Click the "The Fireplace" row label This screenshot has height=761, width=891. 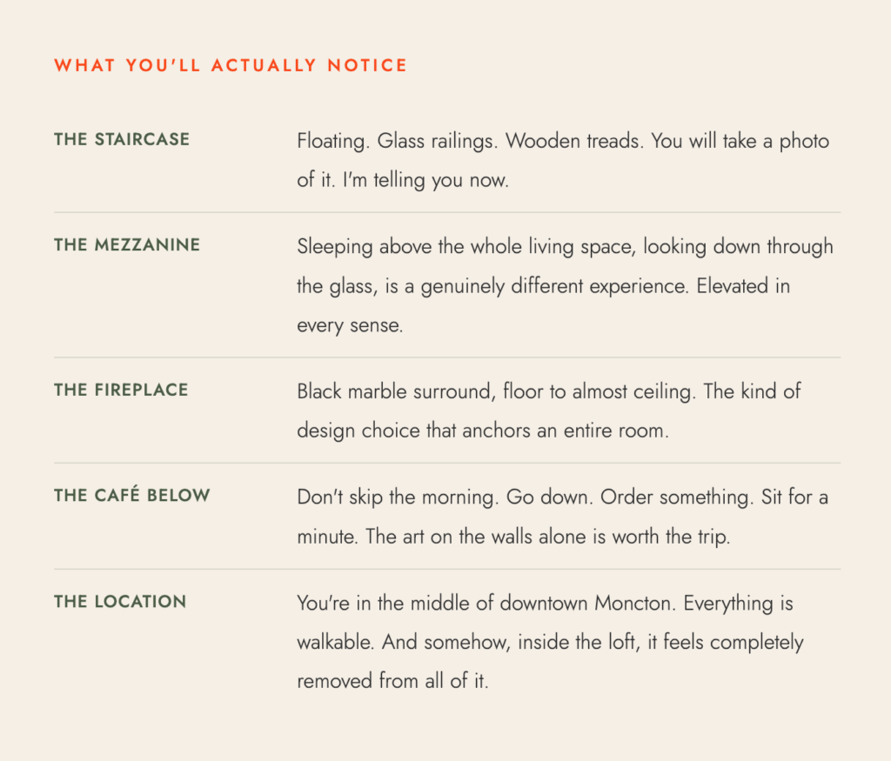click(x=121, y=390)
